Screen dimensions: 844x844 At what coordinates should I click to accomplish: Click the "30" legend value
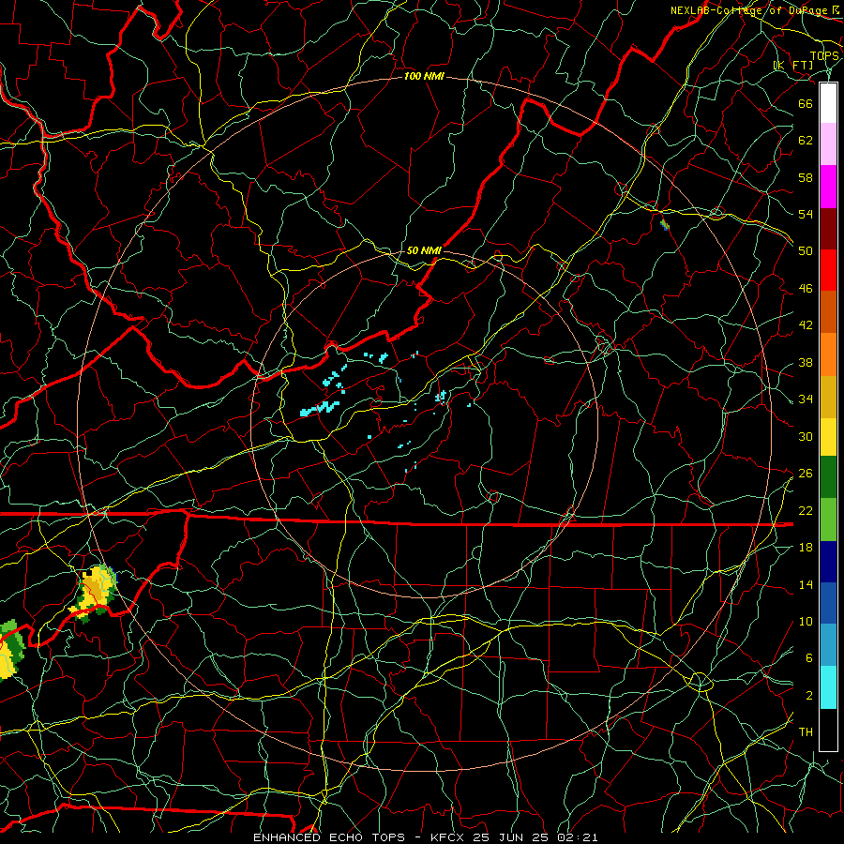tap(806, 436)
